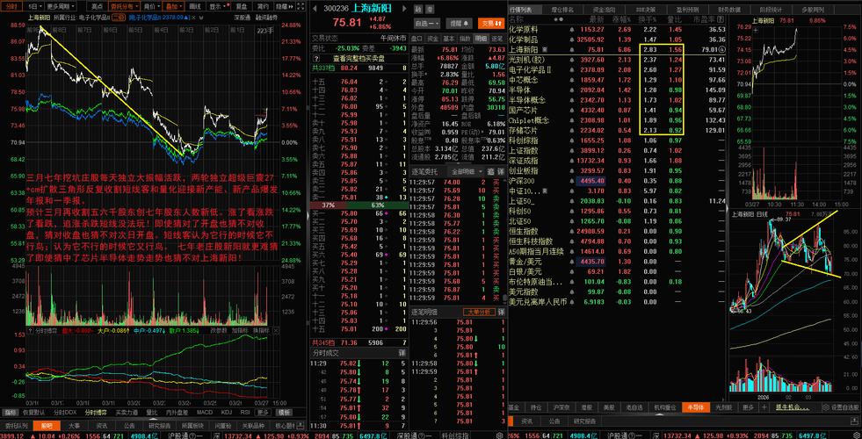Toggle the 亮点 highlights button

tap(98, 7)
